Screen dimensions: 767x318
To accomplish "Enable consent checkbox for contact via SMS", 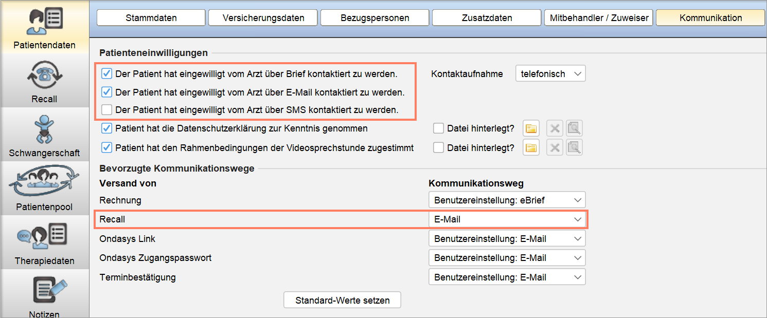I will point(107,109).
